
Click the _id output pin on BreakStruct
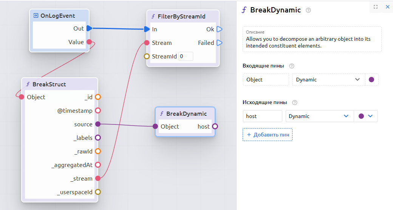point(98,97)
